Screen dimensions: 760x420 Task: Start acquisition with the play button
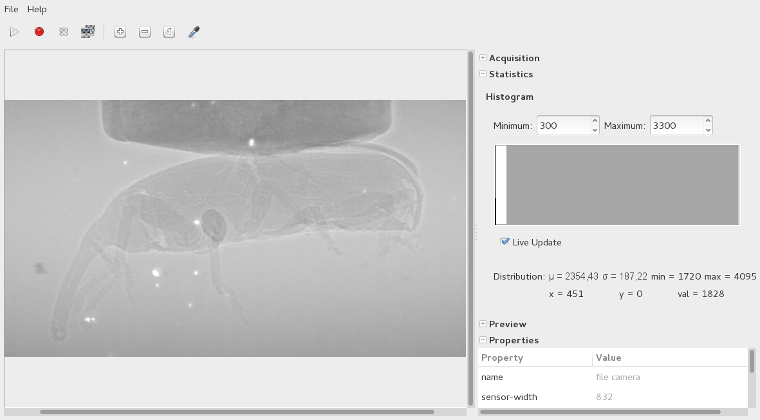[x=15, y=32]
